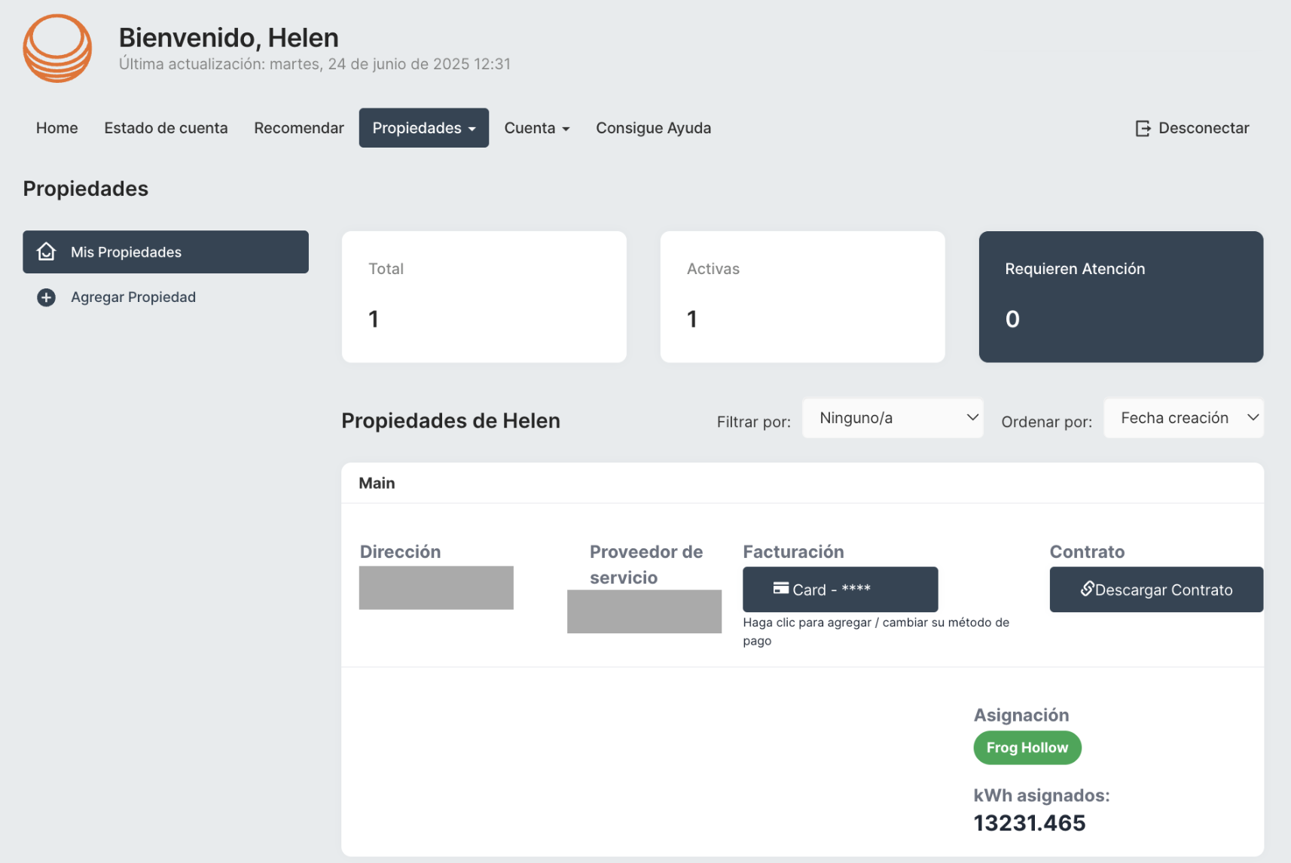Click the Bienvenido, Helen heading
Image resolution: width=1291 pixels, height=863 pixels.
tap(229, 38)
